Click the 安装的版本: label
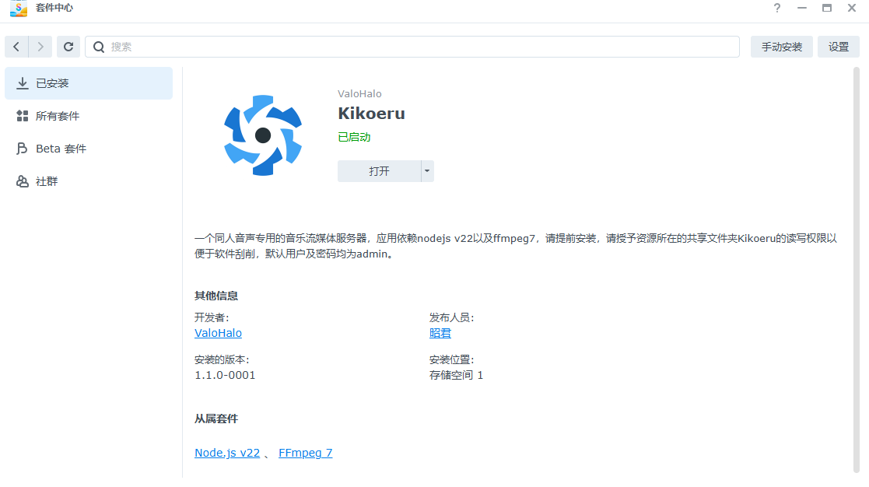This screenshot has width=869, height=487. point(222,359)
